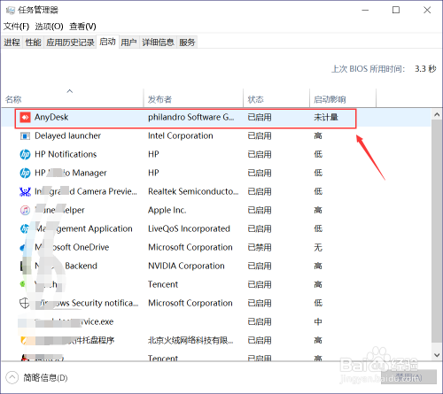The height and width of the screenshot is (394, 443).
Task: Switch to the 进程 tab
Action: [x=12, y=42]
